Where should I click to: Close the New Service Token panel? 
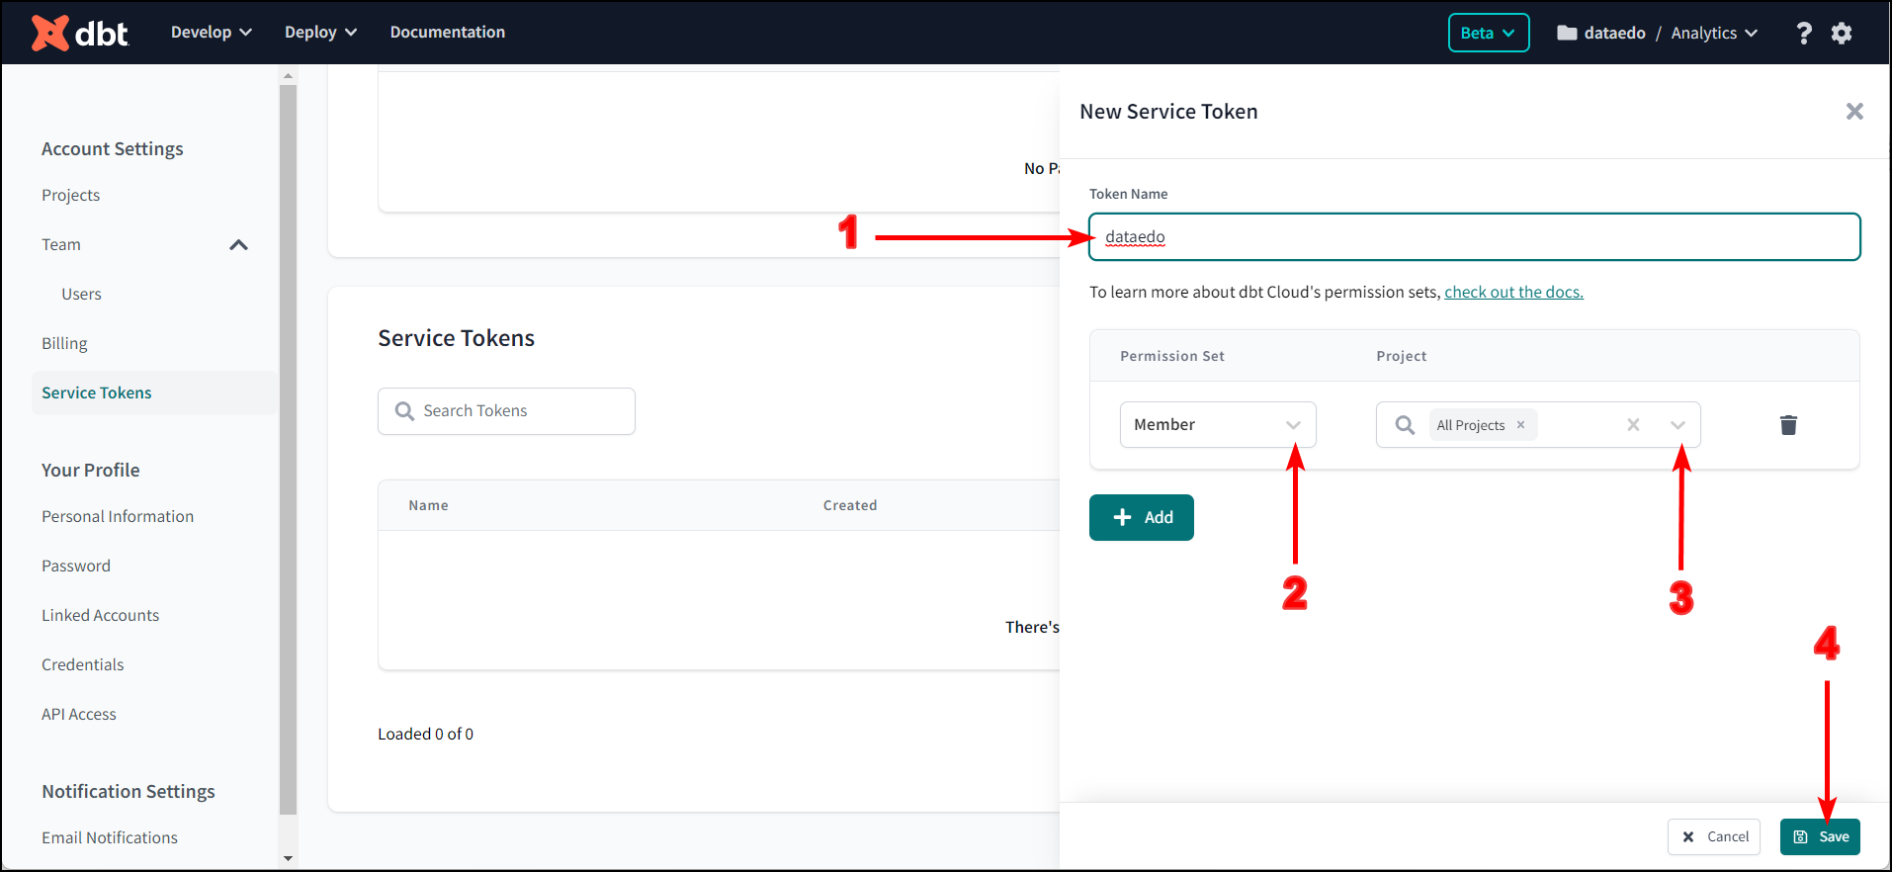(1854, 112)
